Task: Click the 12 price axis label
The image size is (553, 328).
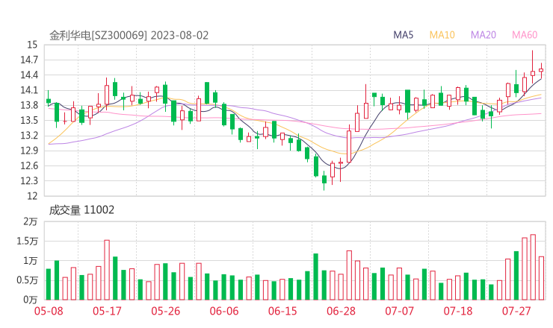Action: point(32,196)
